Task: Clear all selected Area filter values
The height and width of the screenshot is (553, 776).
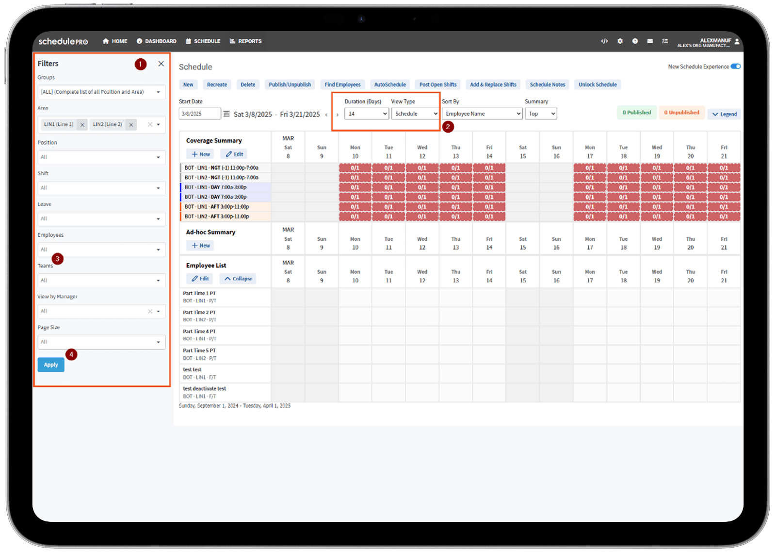Action: 150,125
